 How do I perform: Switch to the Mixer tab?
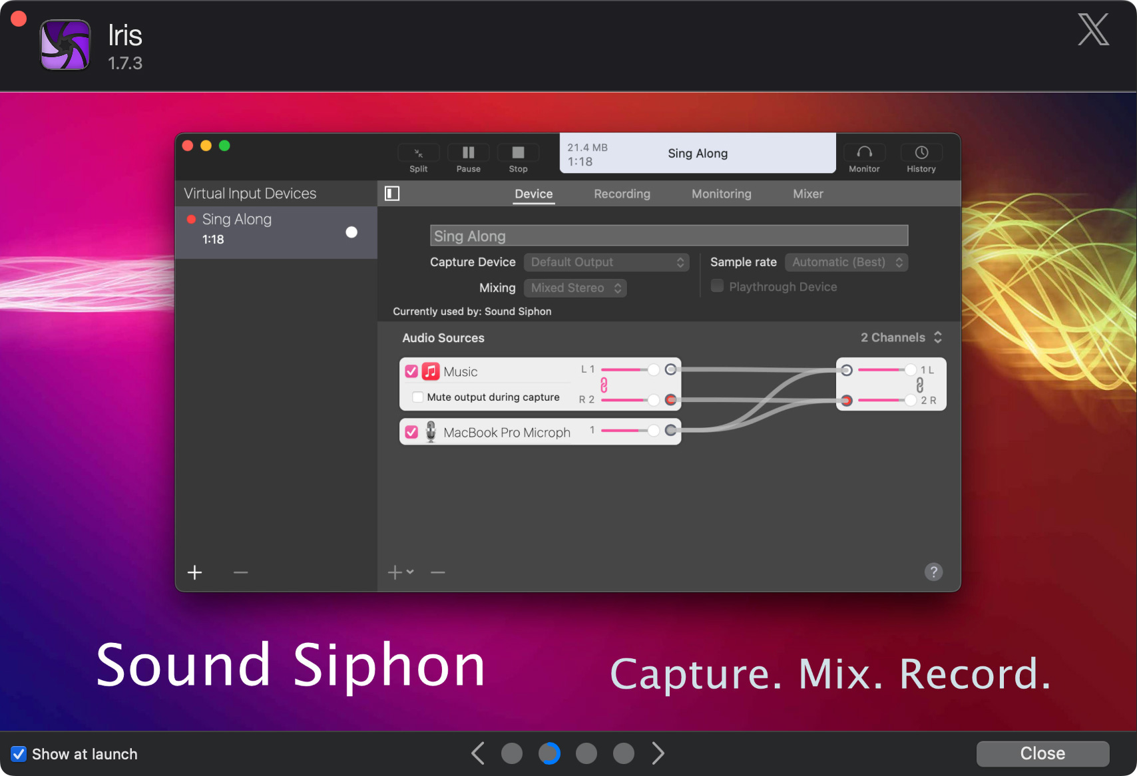(x=807, y=194)
